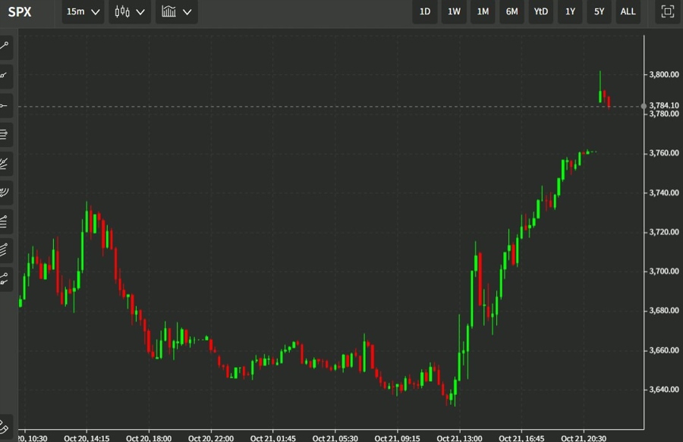The image size is (683, 442).
Task: Click the 3,800.00 price axis label
Action: pyautogui.click(x=664, y=74)
